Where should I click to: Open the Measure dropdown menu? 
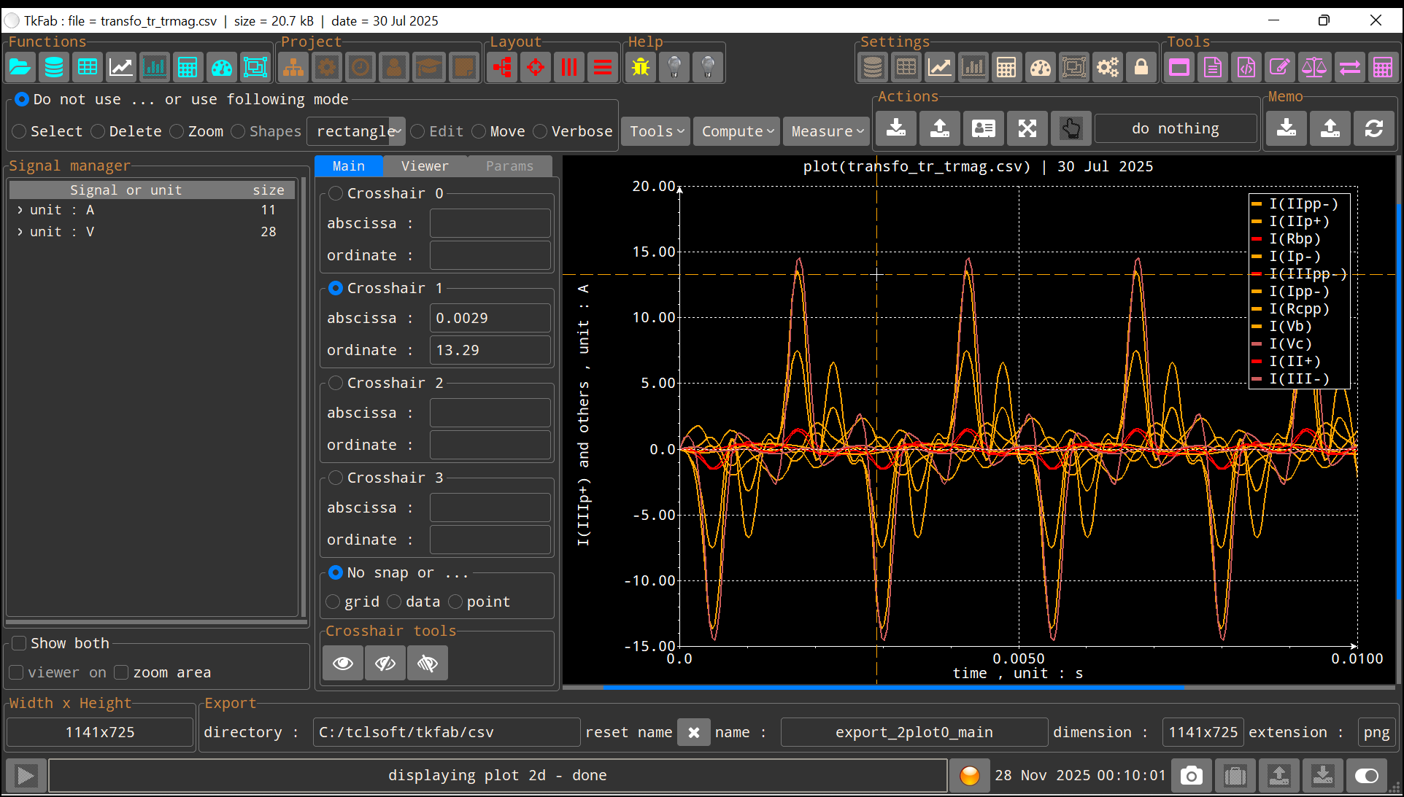click(x=827, y=131)
